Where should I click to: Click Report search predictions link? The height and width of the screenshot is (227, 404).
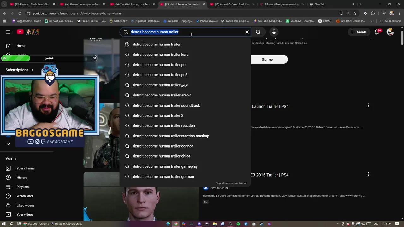tap(231, 183)
